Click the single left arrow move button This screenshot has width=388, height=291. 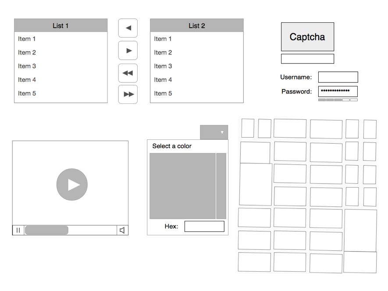click(128, 28)
